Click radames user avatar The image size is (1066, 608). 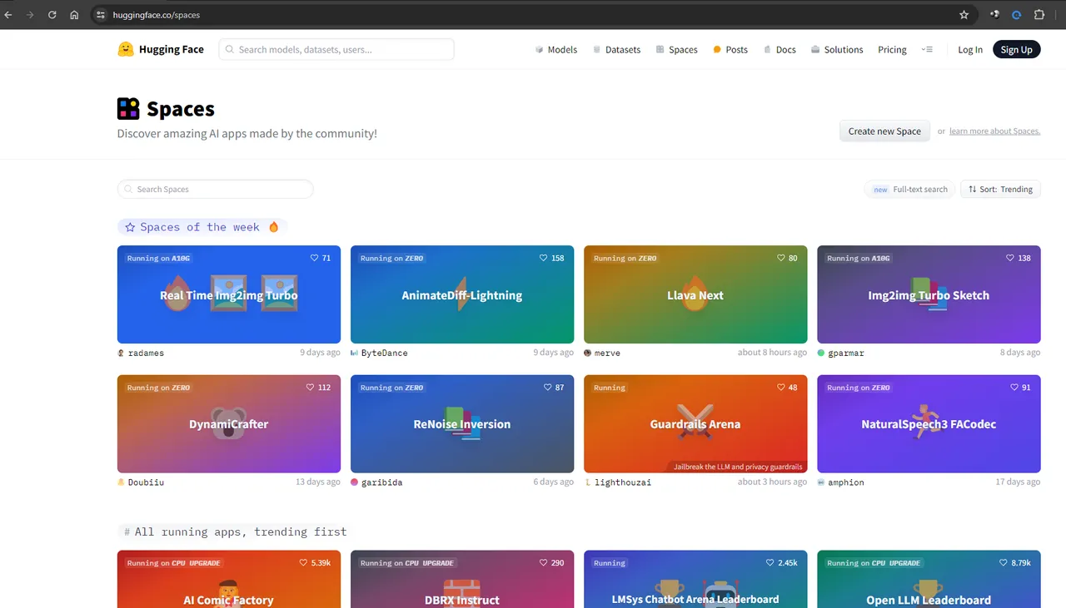click(122, 353)
